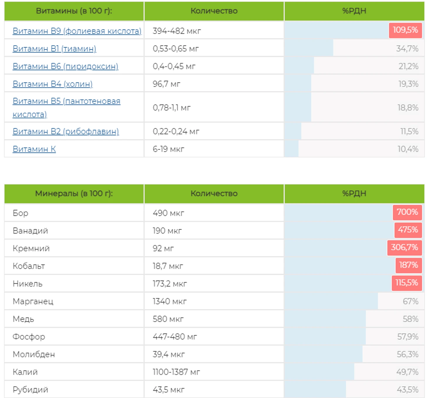Click the Рубидий 43,5% progress bar

(x=354, y=389)
